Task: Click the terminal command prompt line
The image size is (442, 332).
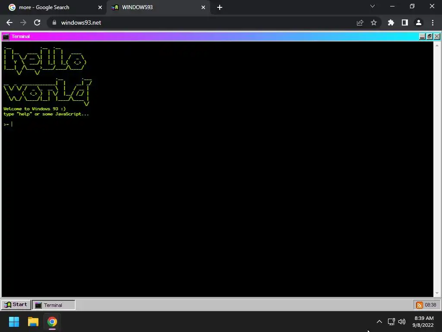Action: pos(217,124)
